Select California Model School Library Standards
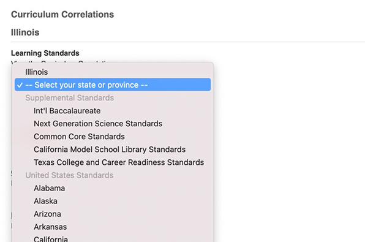This screenshot has height=242, width=365. click(113, 149)
